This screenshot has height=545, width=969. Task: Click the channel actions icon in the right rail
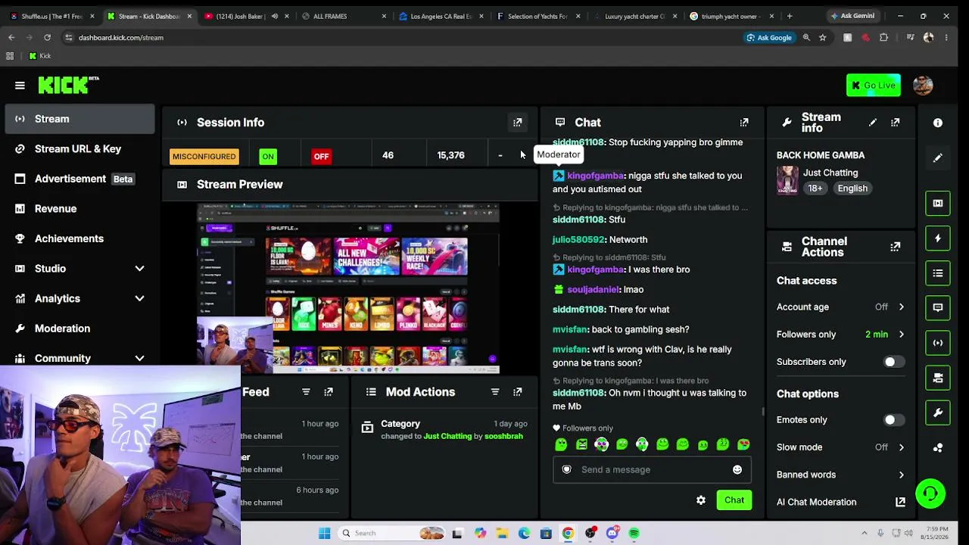pyautogui.click(x=938, y=378)
